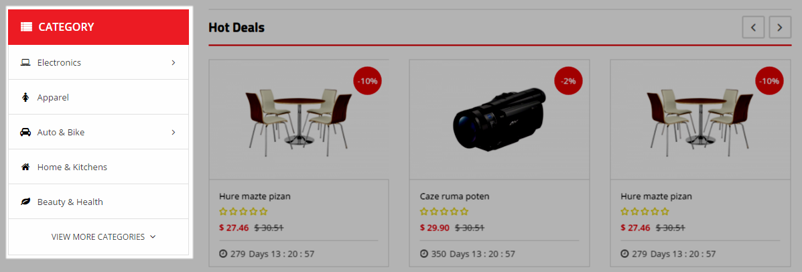Screen dimensions: 802x272
Task: Click the leaf icon for Beauty & Health
Action: coord(25,202)
